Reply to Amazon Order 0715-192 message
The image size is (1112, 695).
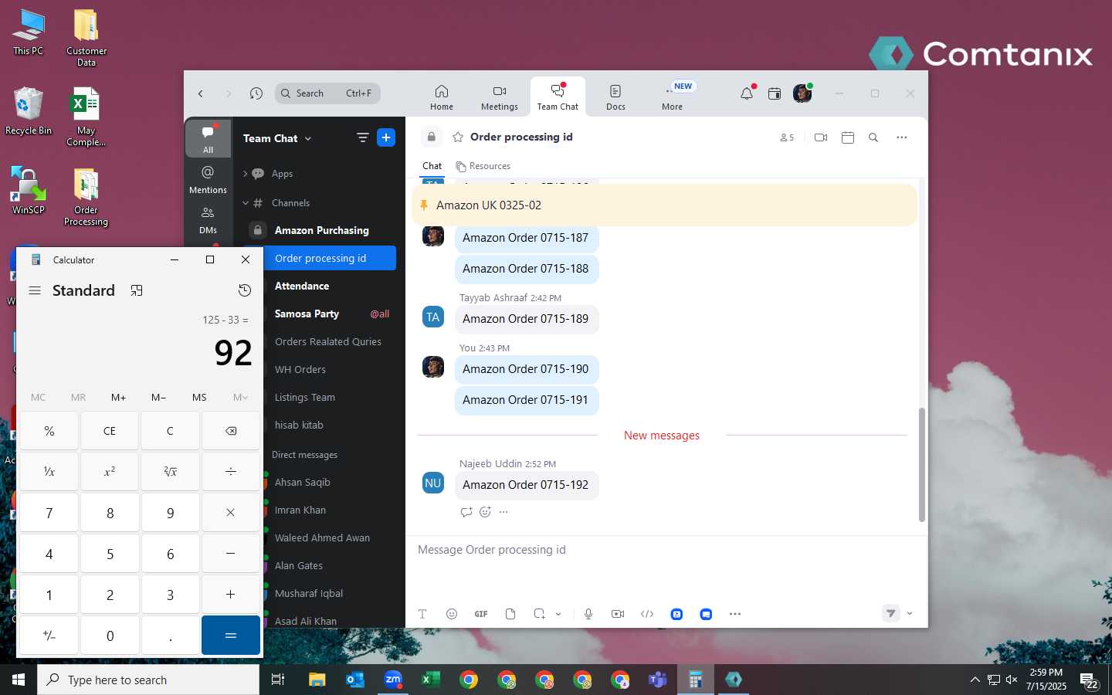(x=466, y=512)
